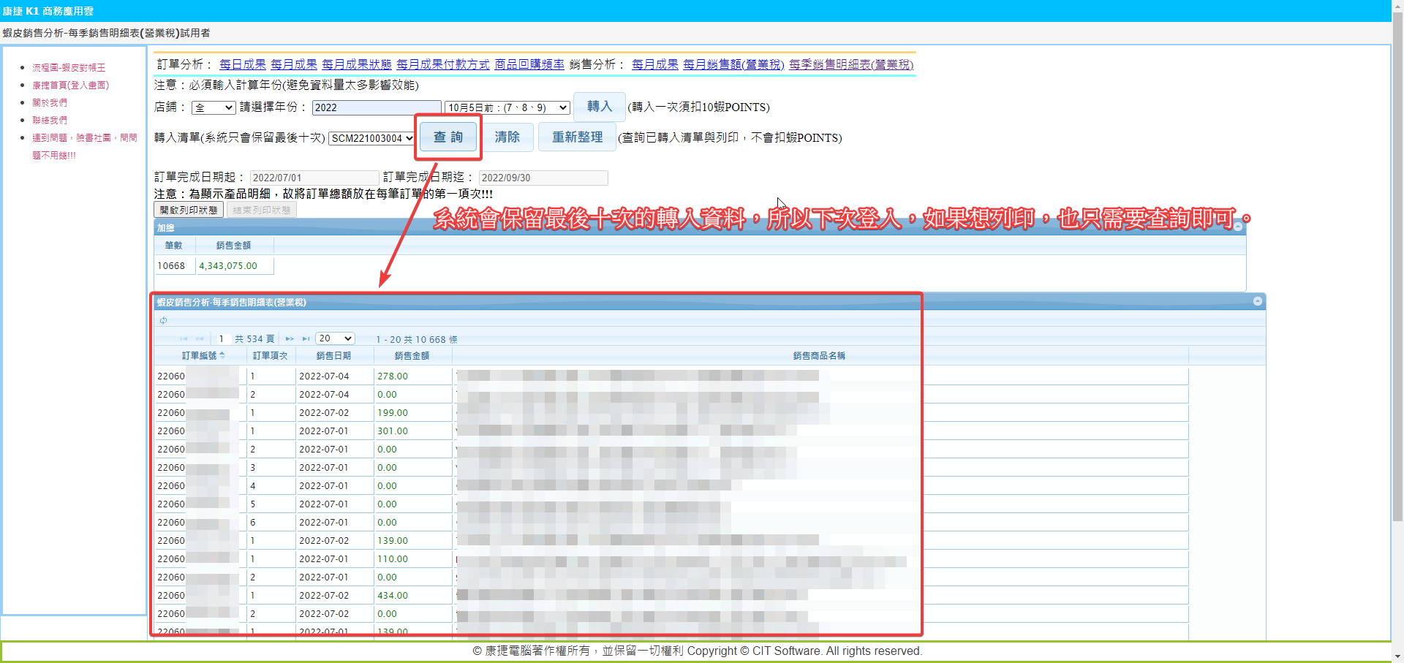Viewport: 1404px width, 663px height.
Task: Click the grid refresh icon
Action: 164,320
